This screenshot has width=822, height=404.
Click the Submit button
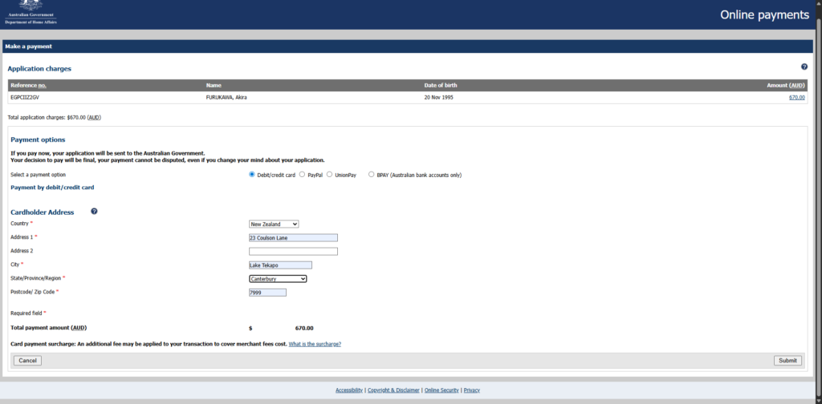(x=787, y=361)
